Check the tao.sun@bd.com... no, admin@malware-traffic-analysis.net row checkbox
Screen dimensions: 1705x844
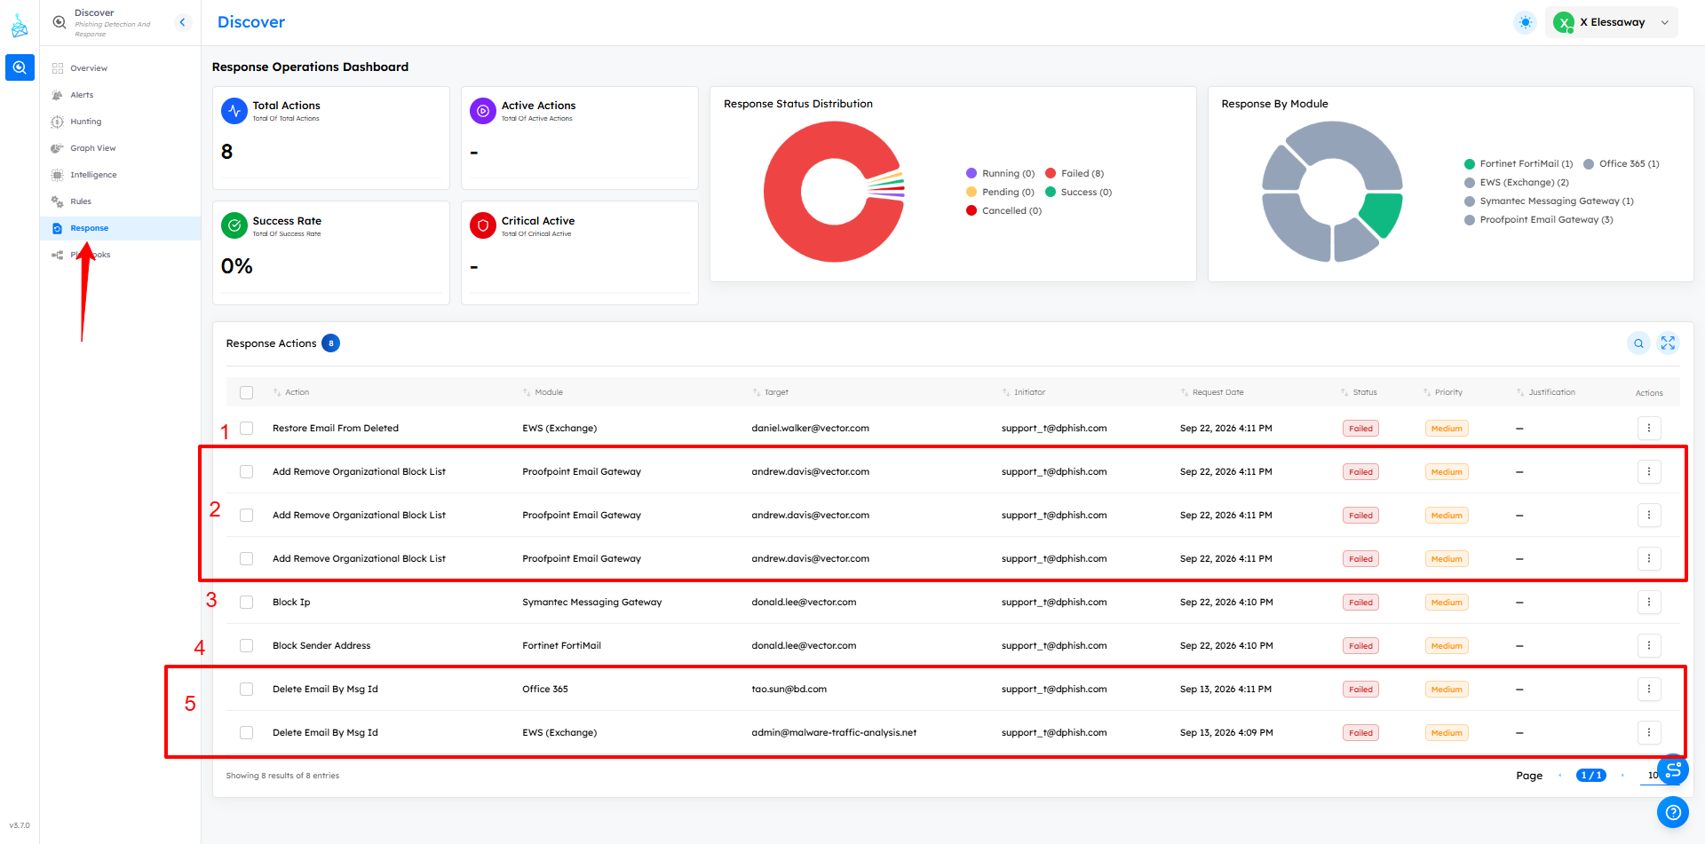(247, 732)
